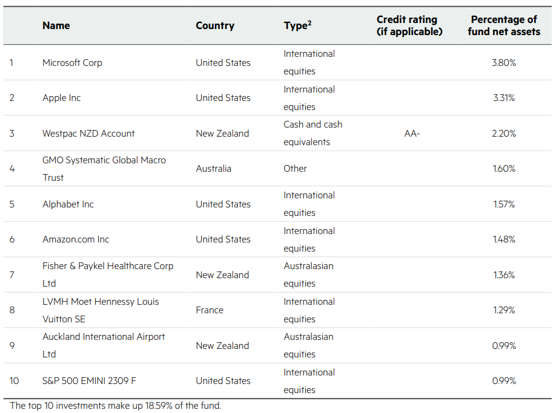
Task: Select the Microsoft Corp name cell
Action: (x=72, y=62)
